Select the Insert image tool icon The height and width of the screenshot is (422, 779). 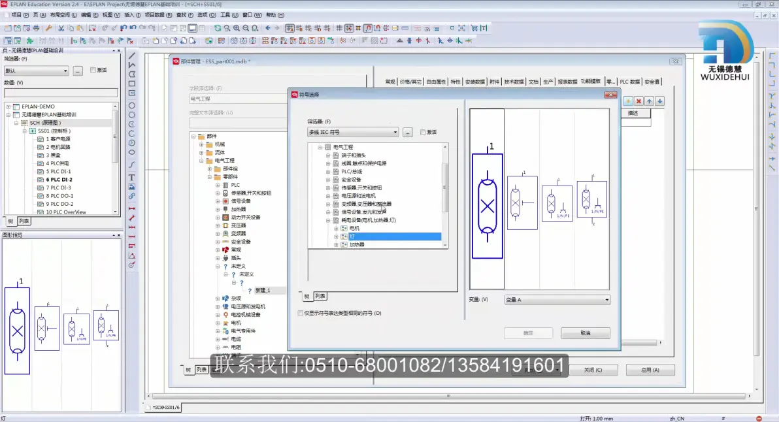click(x=131, y=187)
